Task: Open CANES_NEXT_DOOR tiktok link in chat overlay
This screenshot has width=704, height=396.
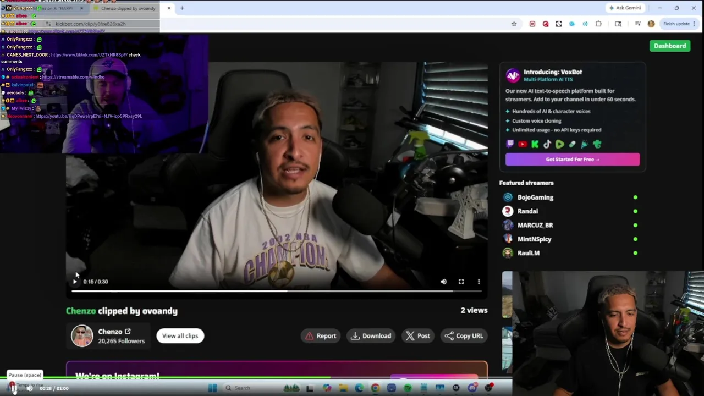Action: pos(89,55)
